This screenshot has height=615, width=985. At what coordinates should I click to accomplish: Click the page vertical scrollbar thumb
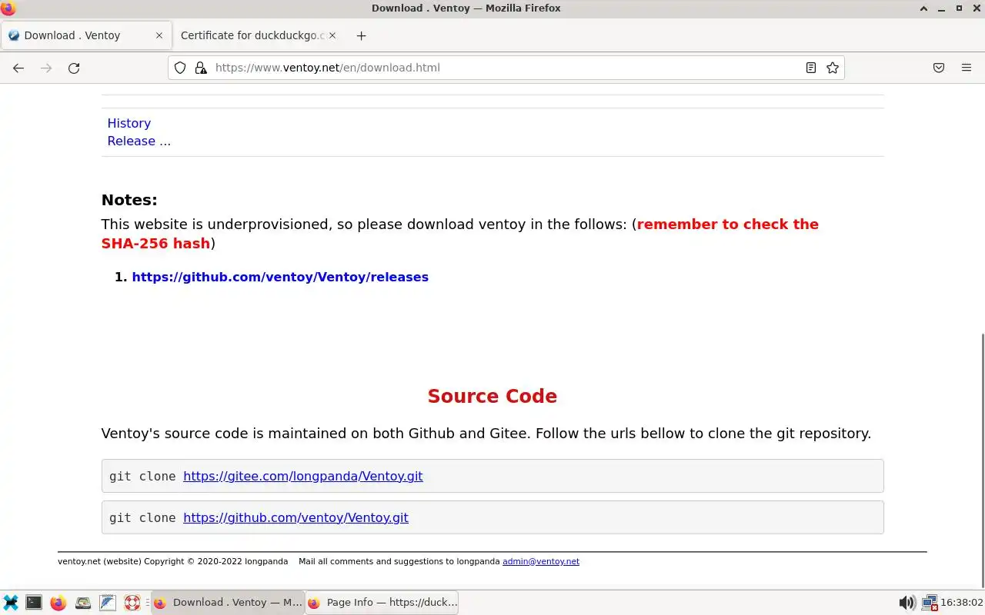coord(982,459)
